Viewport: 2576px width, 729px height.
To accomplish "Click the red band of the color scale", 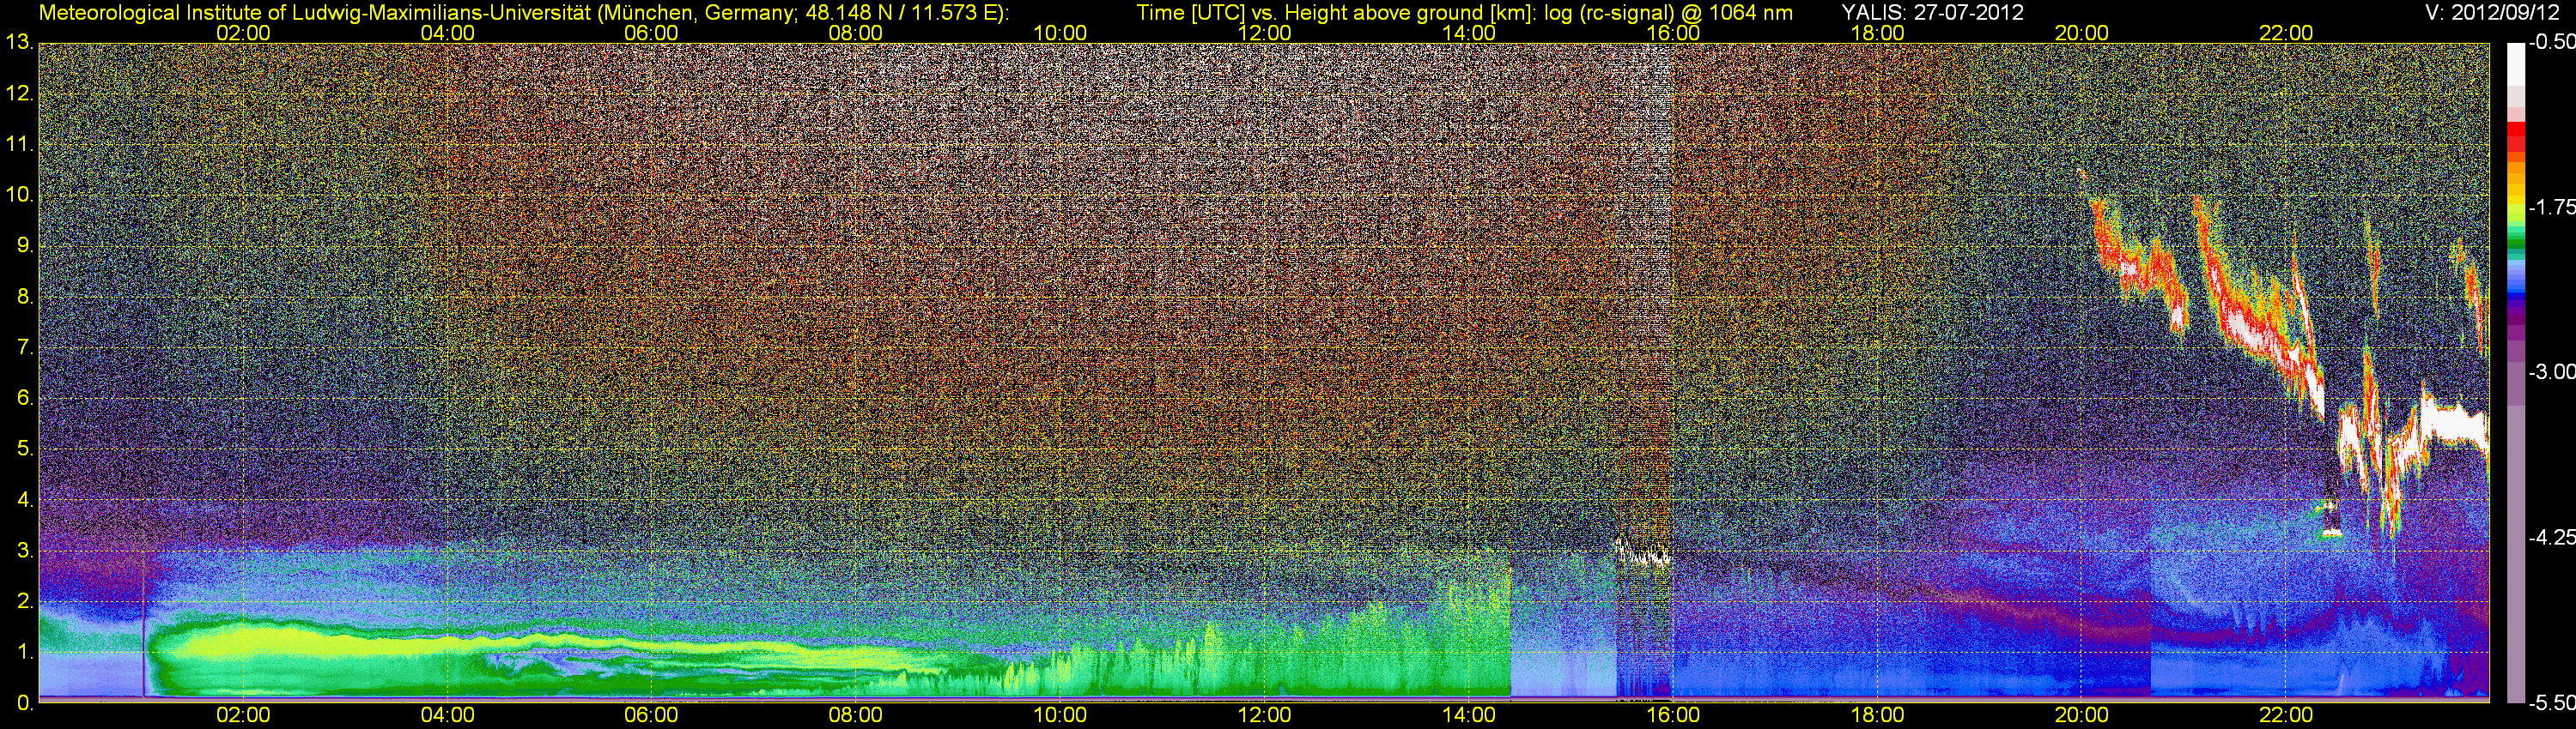I will [2515, 137].
